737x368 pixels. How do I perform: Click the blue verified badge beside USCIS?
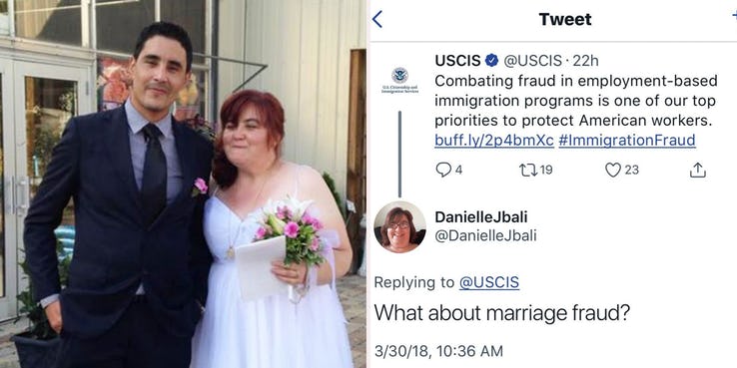click(x=491, y=61)
